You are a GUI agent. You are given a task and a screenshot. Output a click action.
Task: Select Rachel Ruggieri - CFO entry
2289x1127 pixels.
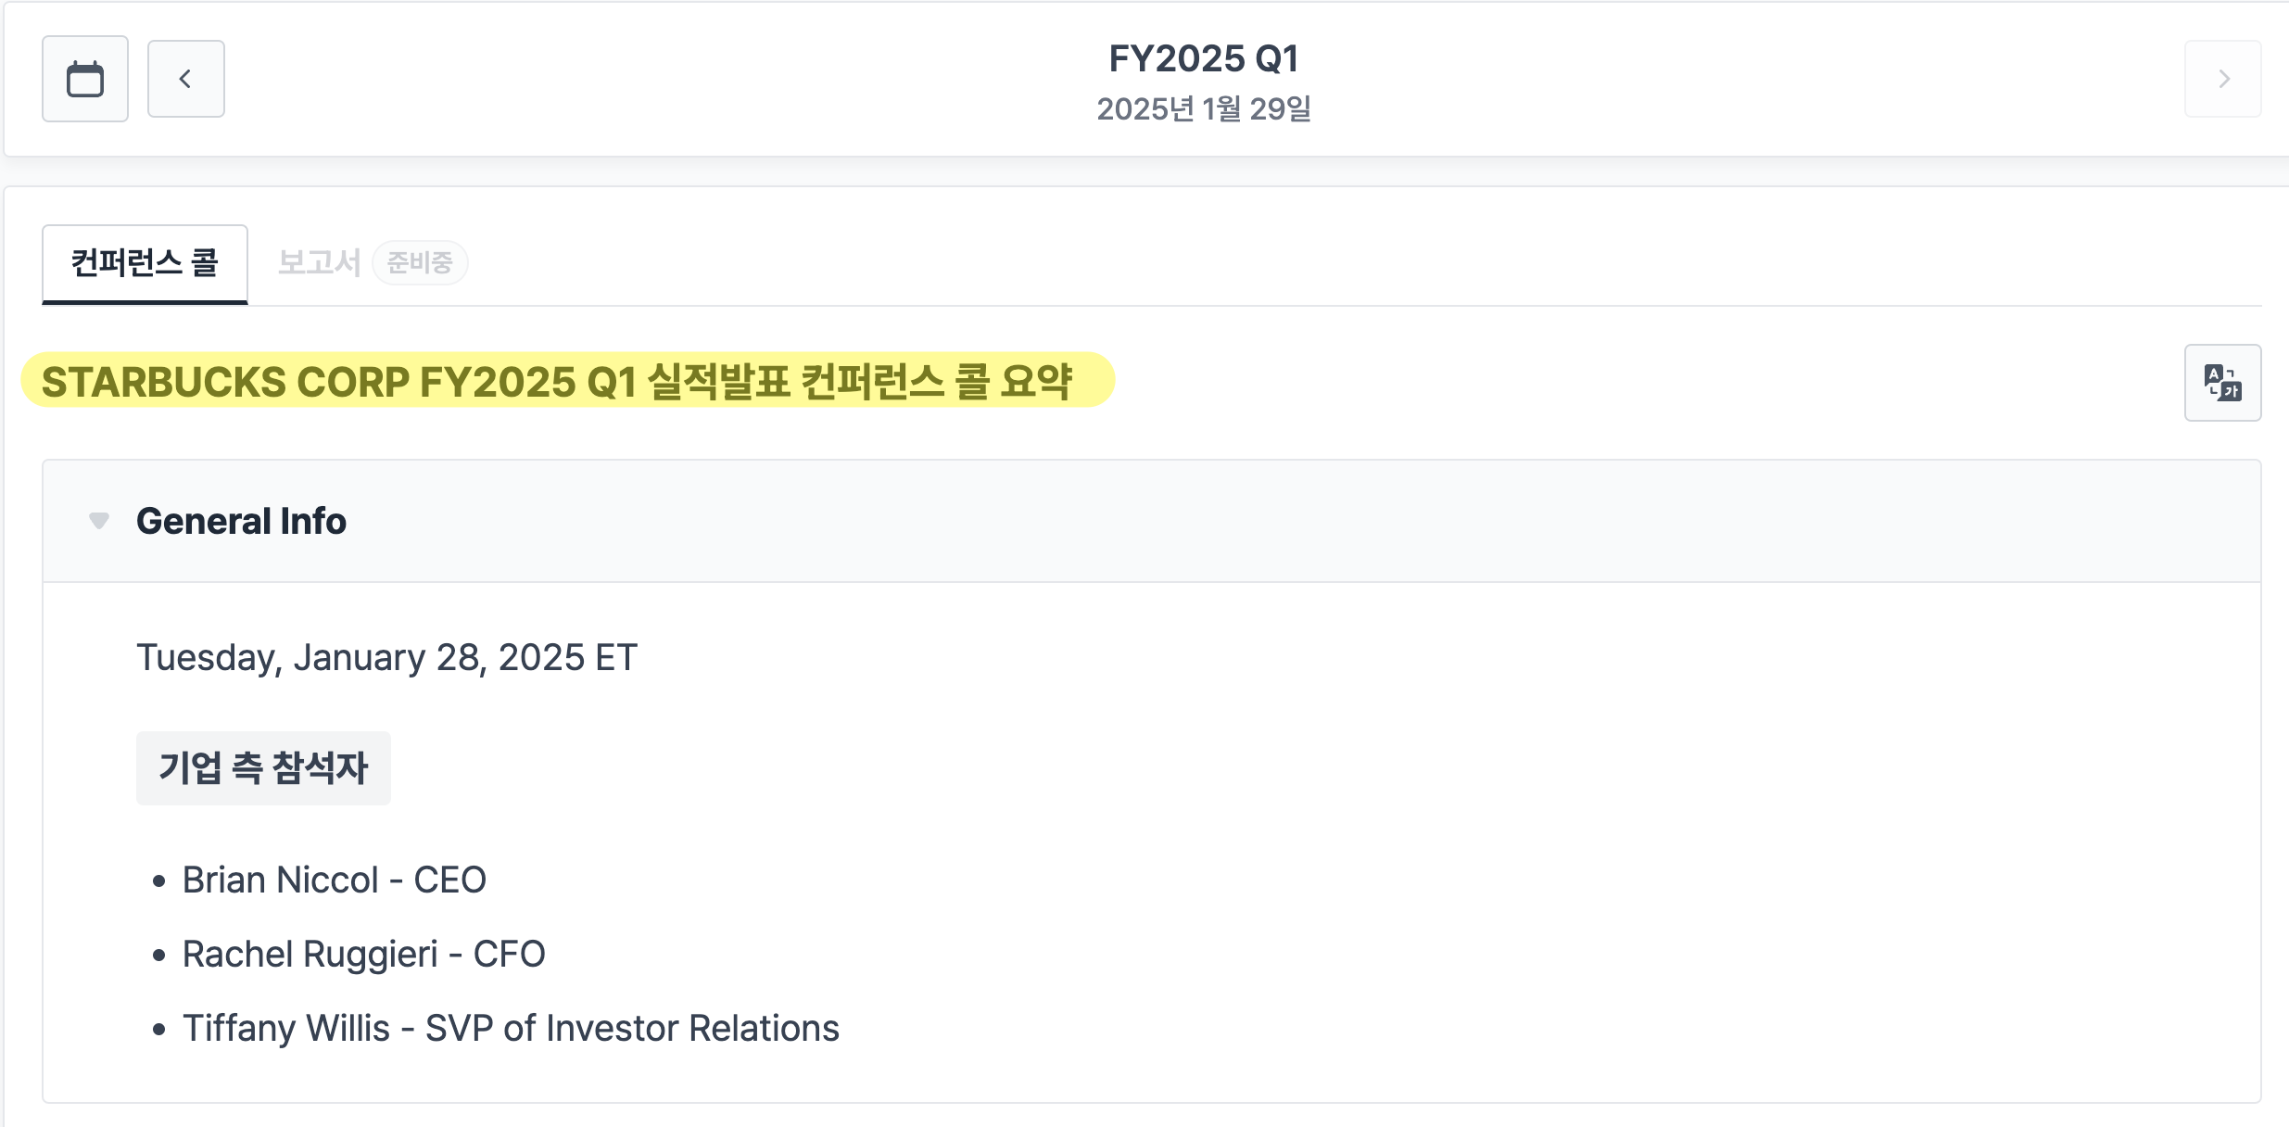click(x=363, y=954)
